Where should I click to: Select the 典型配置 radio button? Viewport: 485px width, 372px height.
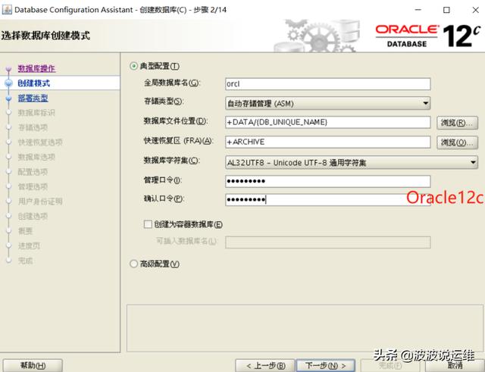click(133, 66)
